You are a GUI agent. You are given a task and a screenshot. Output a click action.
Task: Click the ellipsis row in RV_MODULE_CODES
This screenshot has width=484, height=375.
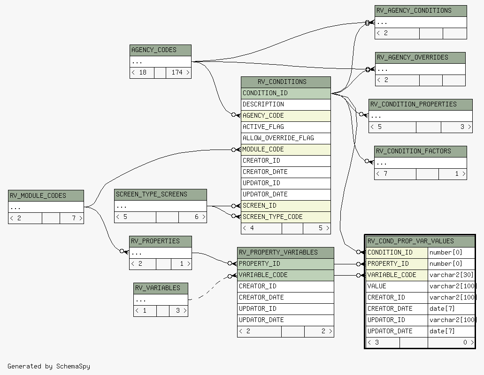pos(46,207)
